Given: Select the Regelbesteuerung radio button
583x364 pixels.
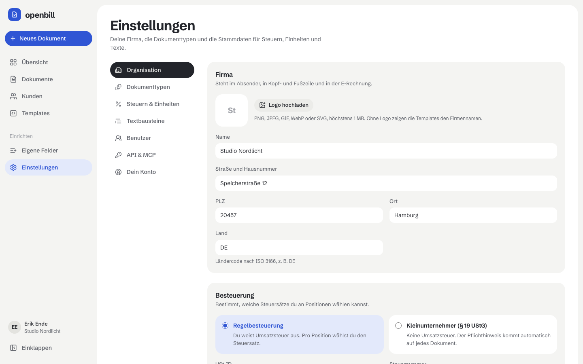Looking at the screenshot, I should (225, 326).
